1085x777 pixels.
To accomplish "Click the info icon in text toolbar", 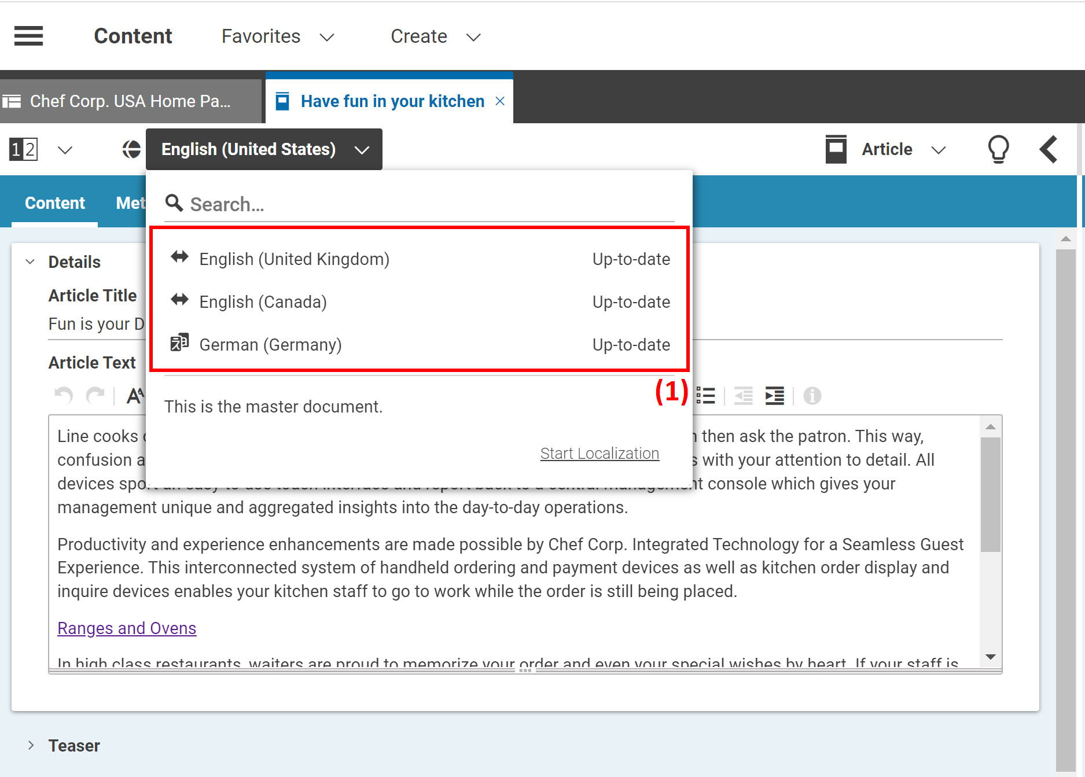I will (812, 396).
